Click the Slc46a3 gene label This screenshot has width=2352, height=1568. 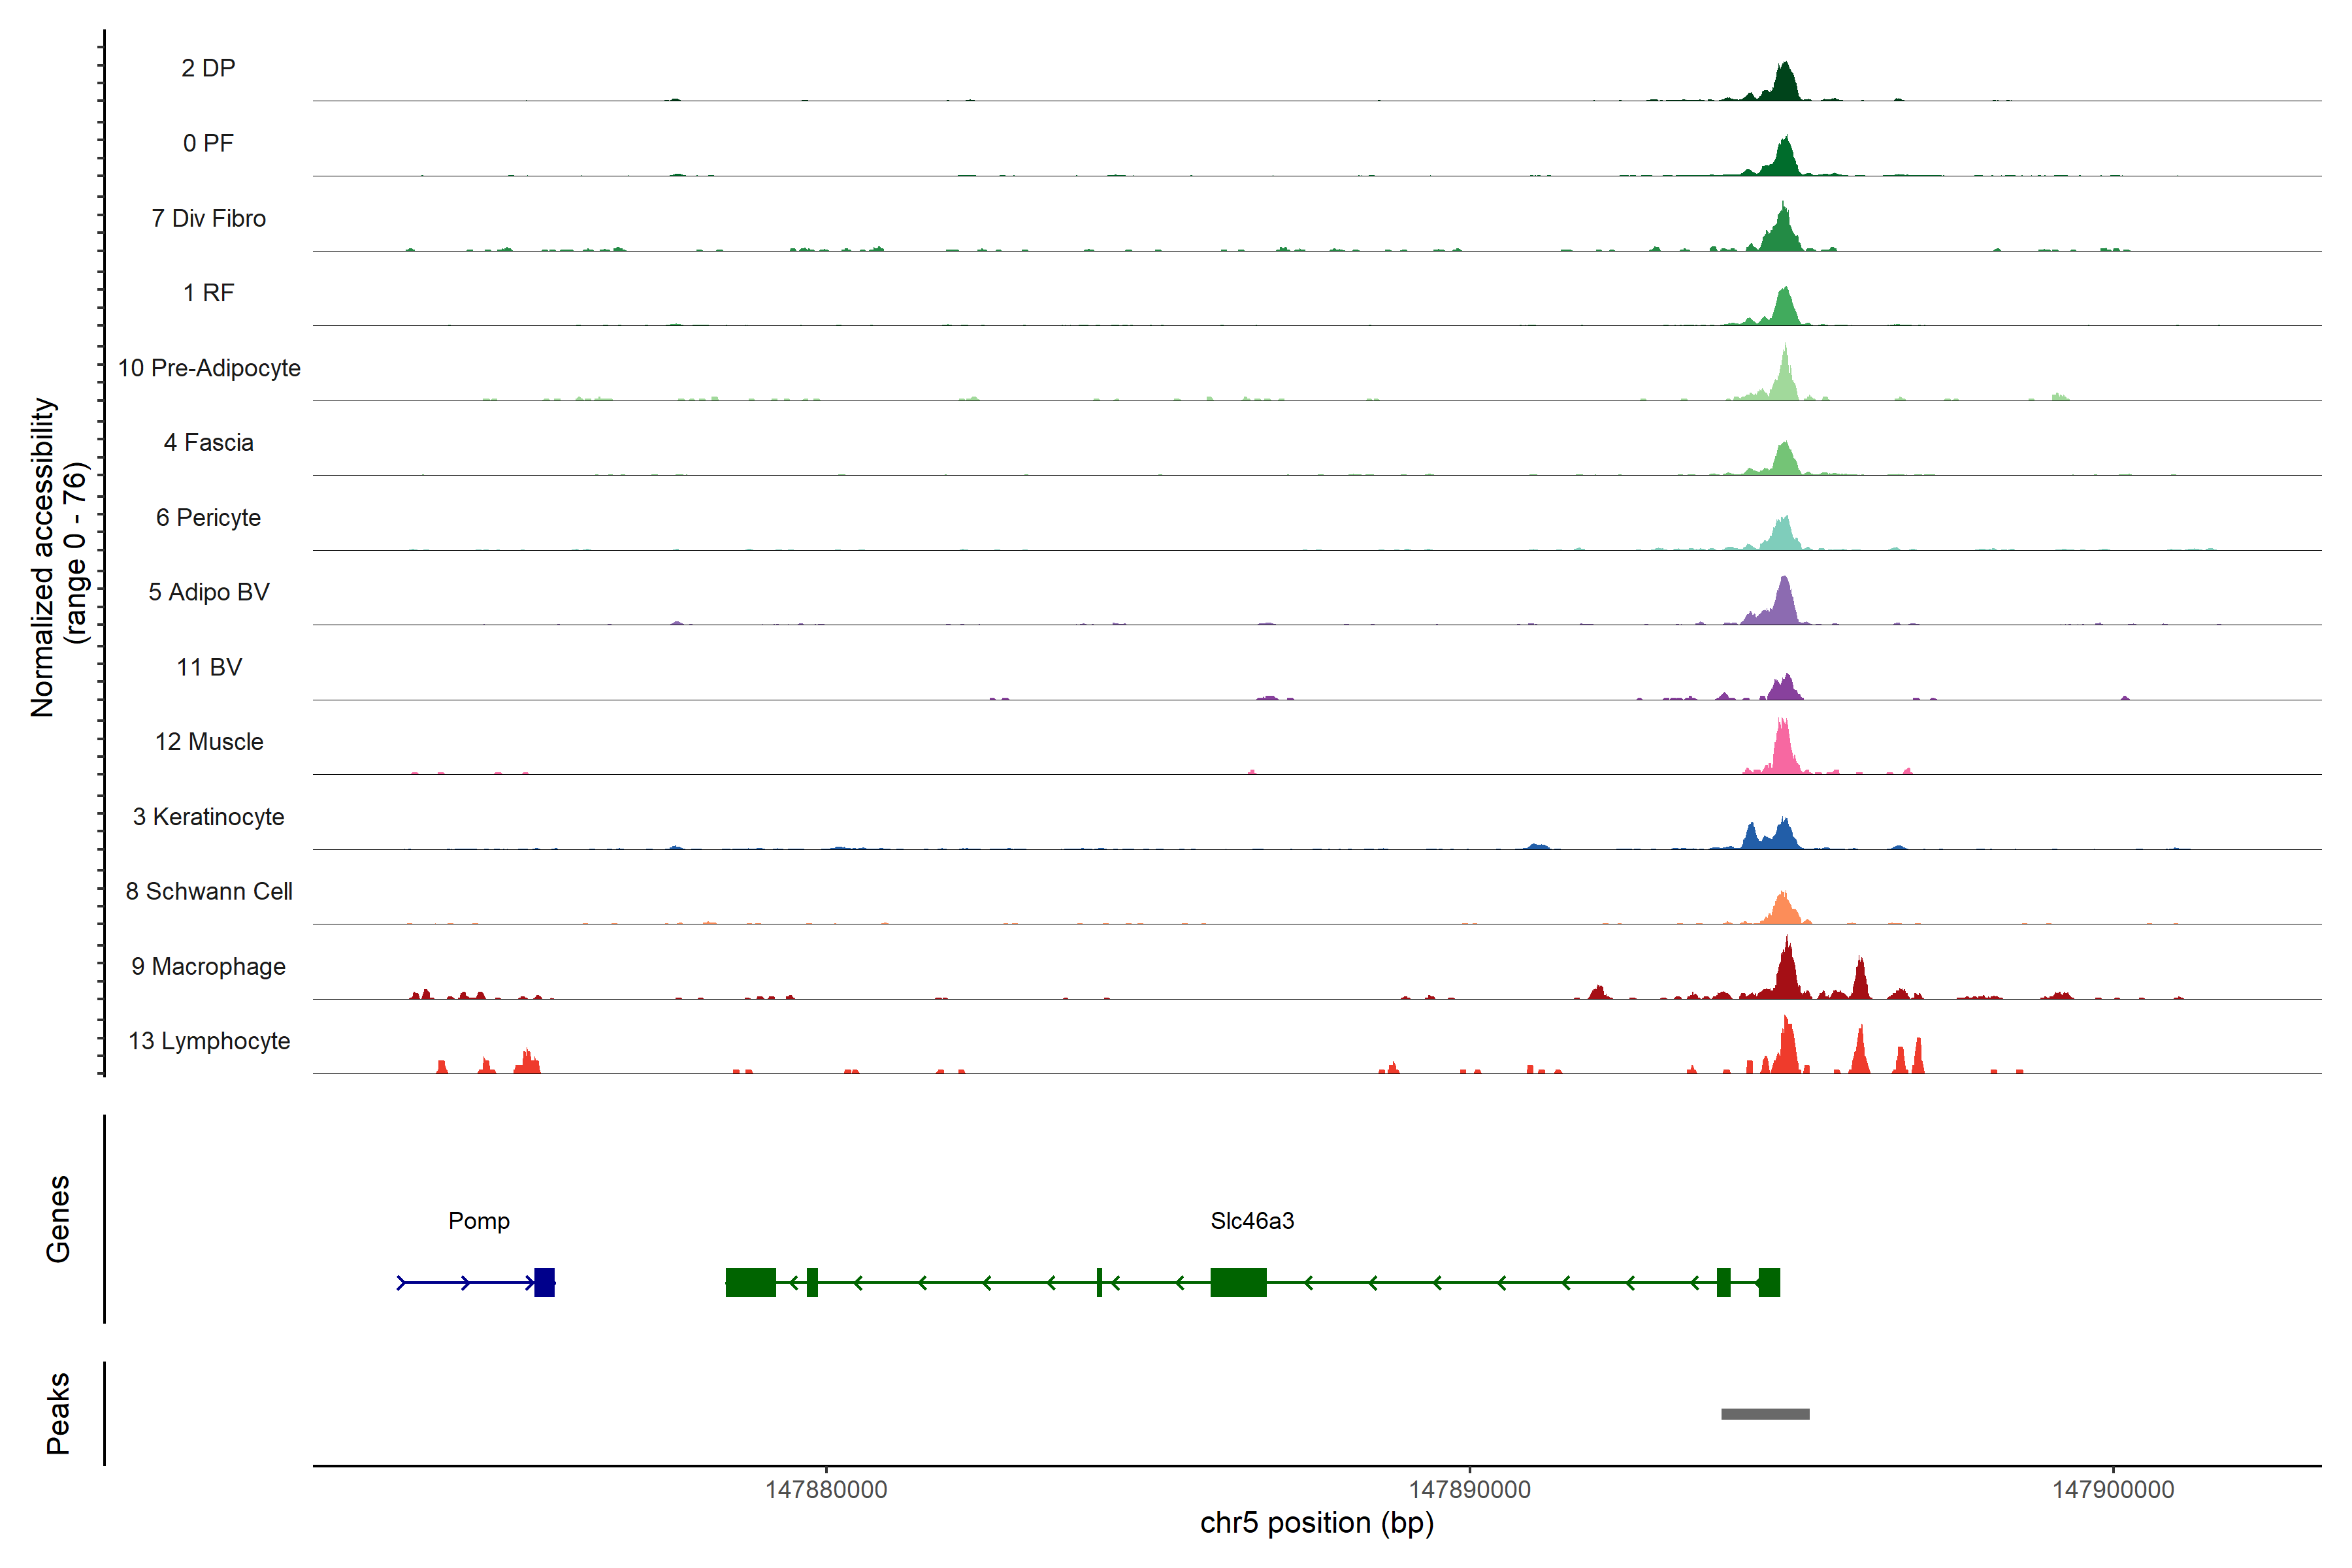point(1252,1220)
